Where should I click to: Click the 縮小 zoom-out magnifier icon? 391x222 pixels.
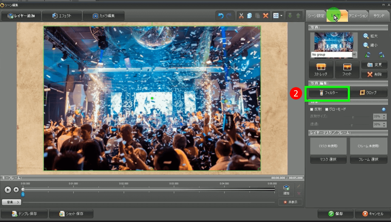[x=366, y=45]
